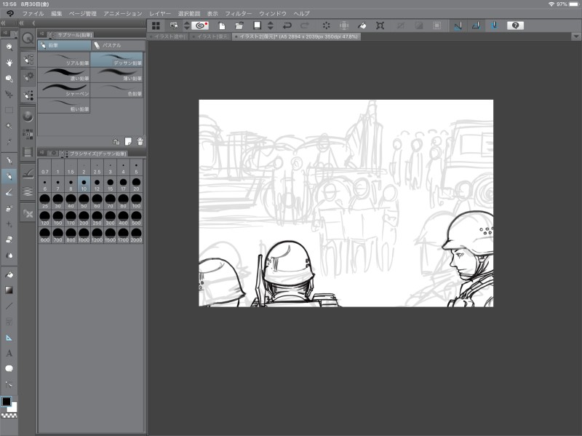Screen dimensions: 582x436
Task: Click the Undo arrow in command bar
Action: pyautogui.click(x=287, y=25)
